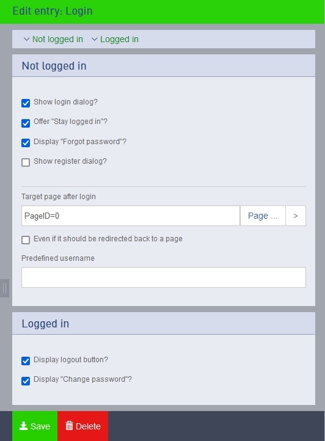This screenshot has height=441, width=325.
Task: Collapse the Not logged in panel header
Action: [164, 66]
